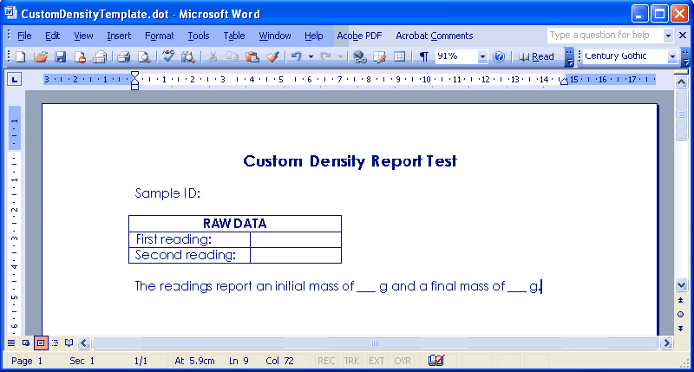The width and height of the screenshot is (694, 372).
Task: Open the View menu
Action: 83,36
